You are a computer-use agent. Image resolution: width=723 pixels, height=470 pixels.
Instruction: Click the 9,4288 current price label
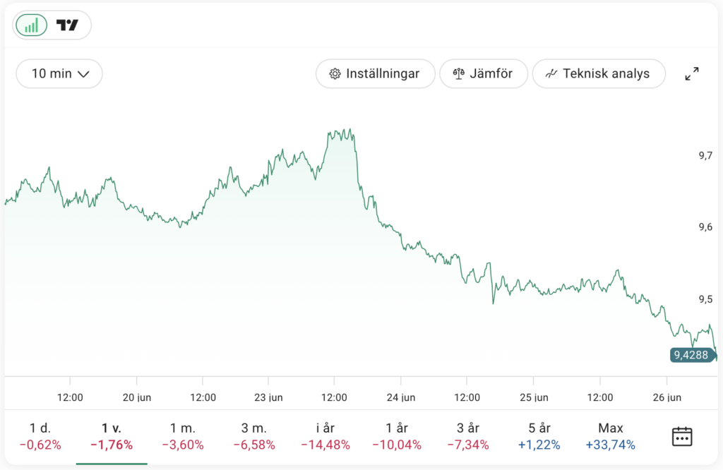691,355
